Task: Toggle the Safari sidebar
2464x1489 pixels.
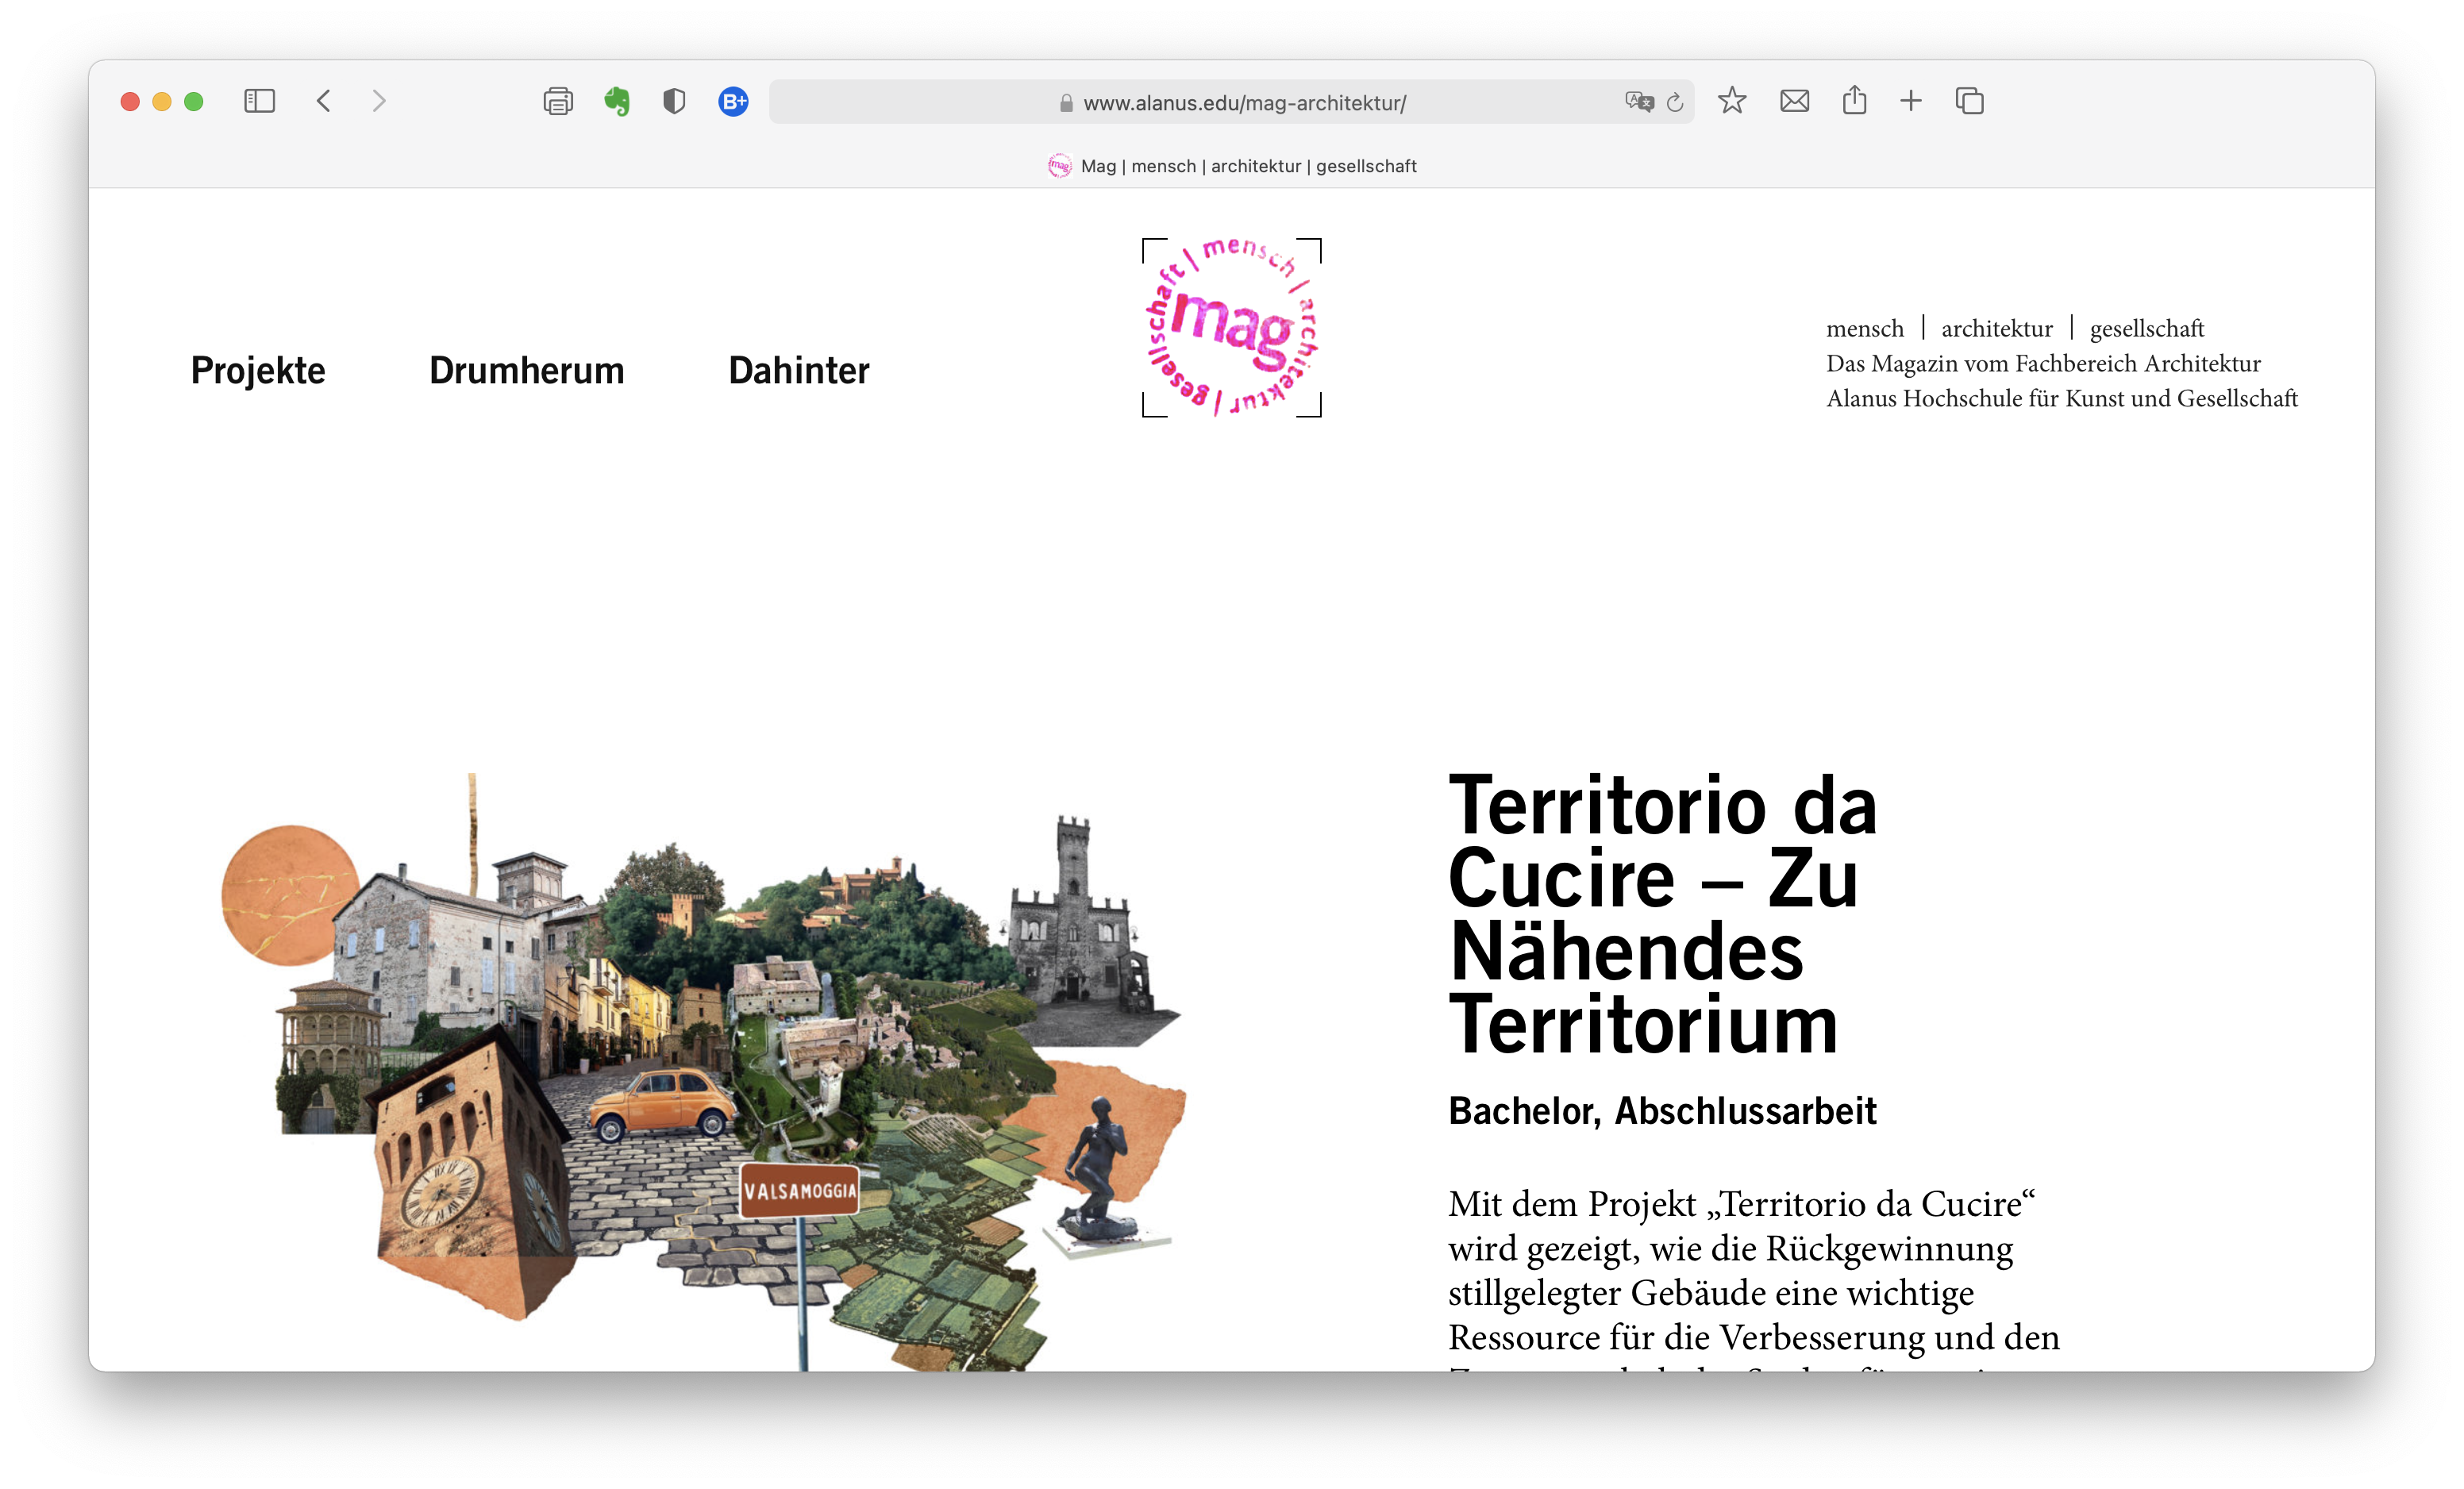Action: point(259,101)
